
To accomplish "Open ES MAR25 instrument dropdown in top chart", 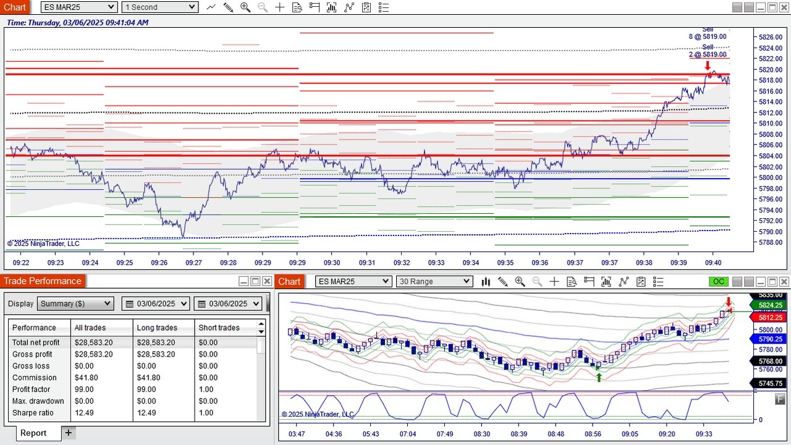I will click(79, 7).
